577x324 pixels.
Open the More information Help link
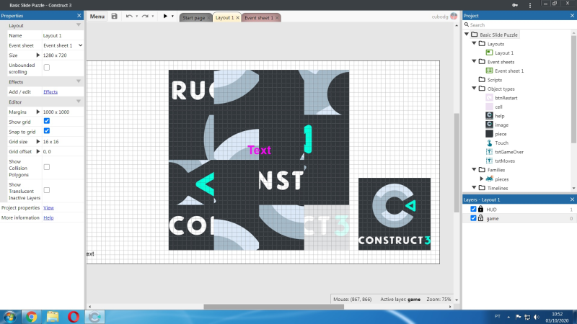[48, 218]
